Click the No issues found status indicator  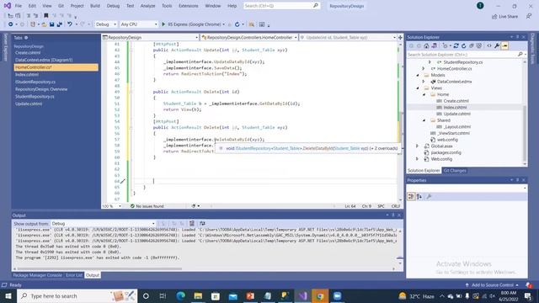pyautogui.click(x=147, y=206)
